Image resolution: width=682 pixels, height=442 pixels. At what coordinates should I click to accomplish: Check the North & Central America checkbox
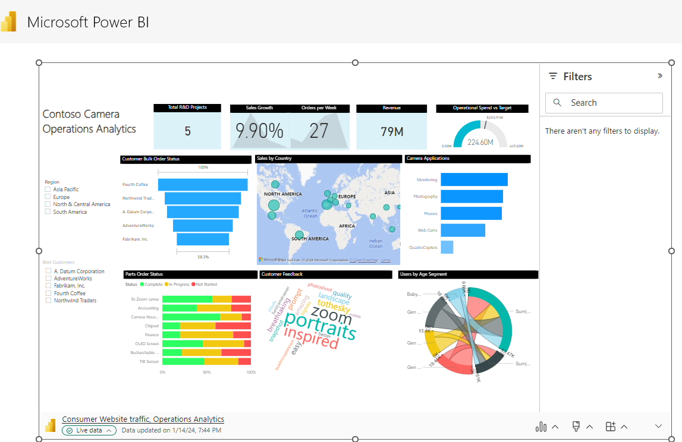pyautogui.click(x=48, y=204)
